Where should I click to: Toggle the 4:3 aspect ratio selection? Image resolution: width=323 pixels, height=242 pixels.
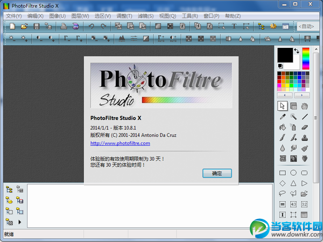click(294, 204)
